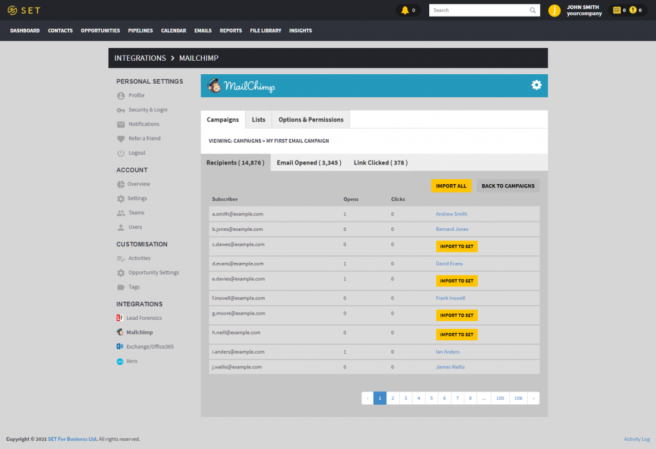This screenshot has width=656, height=449.
Task: Click the Xero logo icon
Action: 120,361
